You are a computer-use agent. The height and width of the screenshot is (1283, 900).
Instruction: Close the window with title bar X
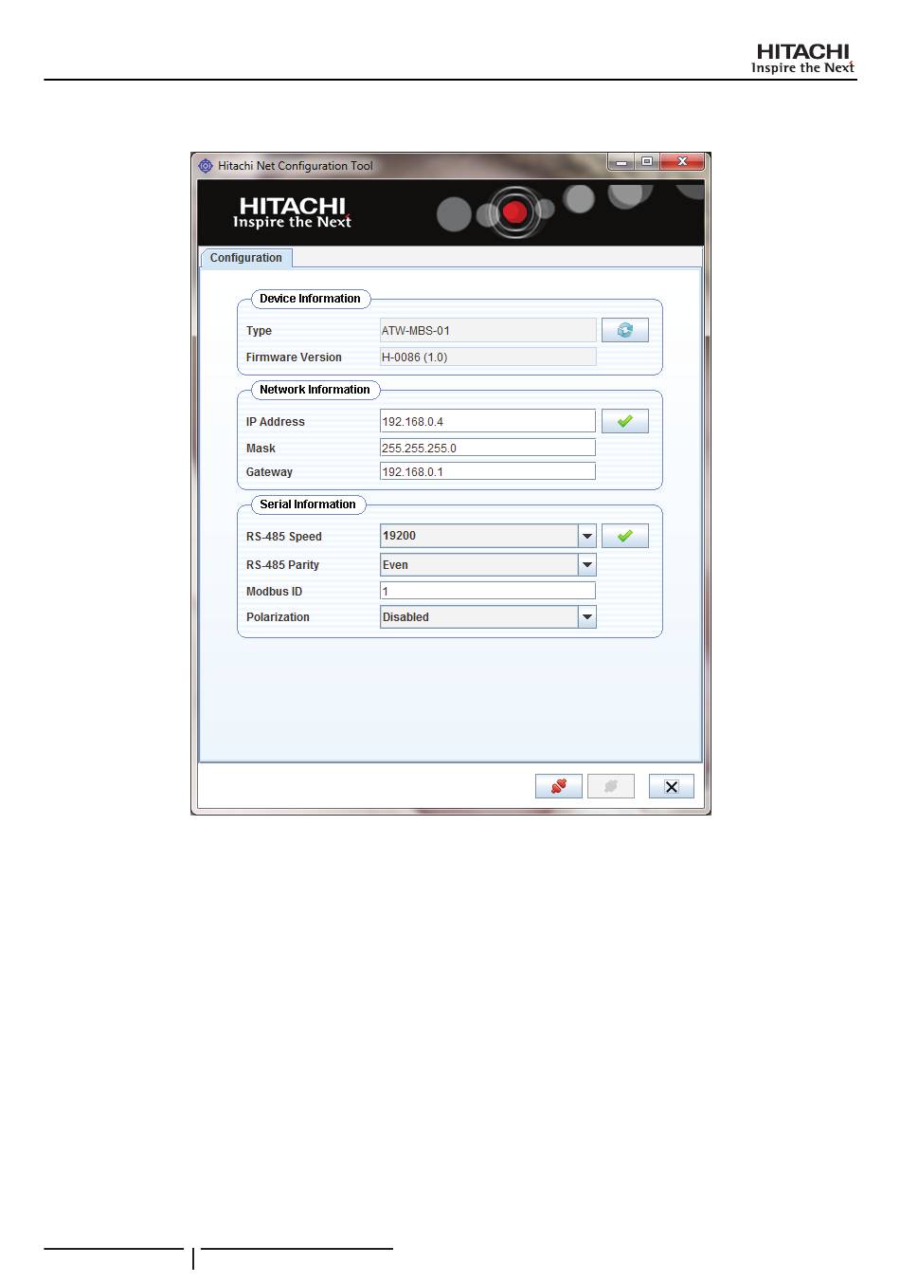tap(682, 162)
